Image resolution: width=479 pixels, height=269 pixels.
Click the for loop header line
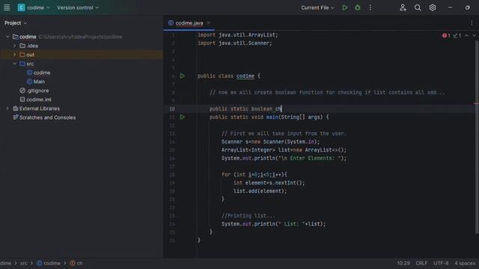(254, 175)
